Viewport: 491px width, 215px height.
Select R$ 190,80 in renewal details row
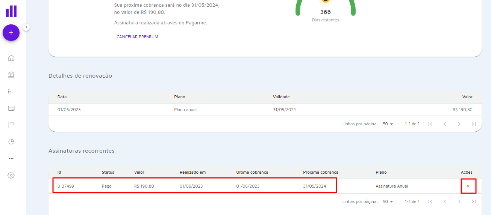[462, 110]
